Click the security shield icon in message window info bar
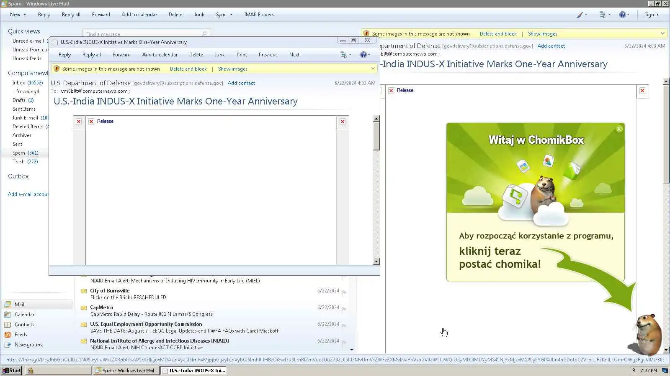The height and width of the screenshot is (376, 670). pyautogui.click(x=57, y=69)
